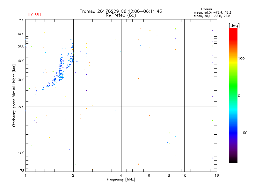Click the 1 MHz frequency tick label
The image size is (255, 191).
click(26, 175)
